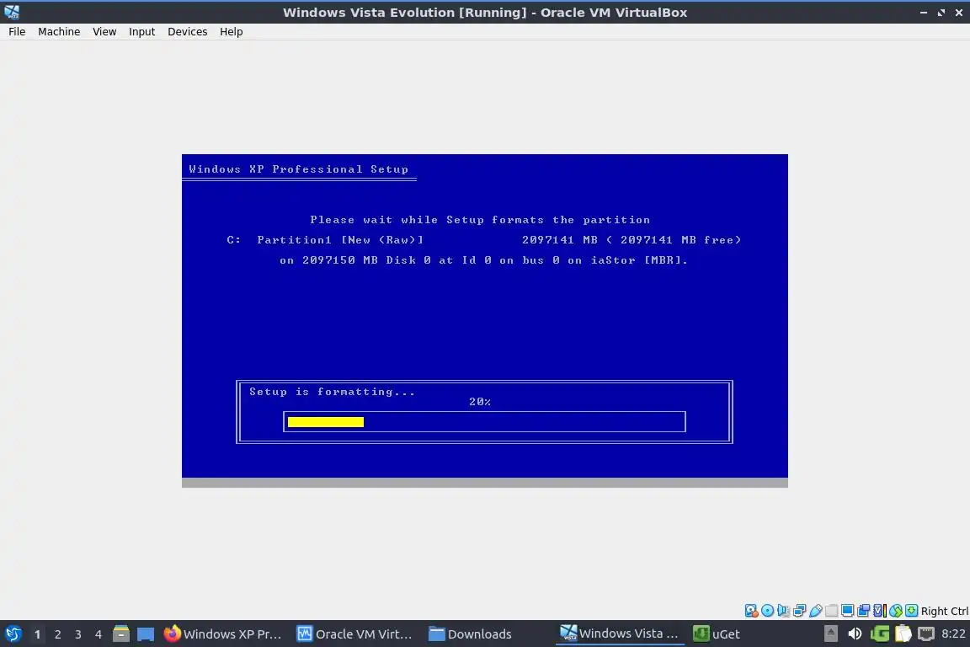The width and height of the screenshot is (970, 647).
Task: Click the audio status icon in VirtualBox
Action: [x=783, y=611]
